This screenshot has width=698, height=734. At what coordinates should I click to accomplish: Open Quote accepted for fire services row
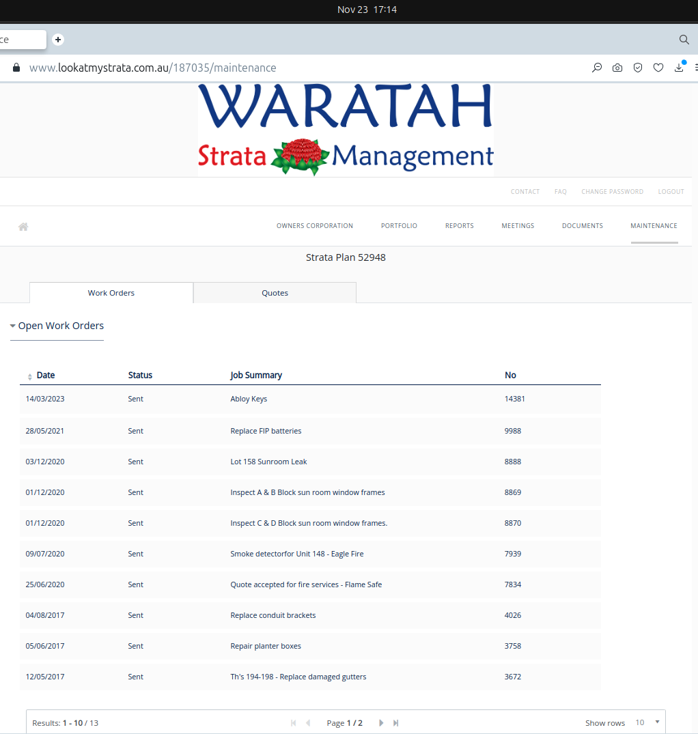point(310,584)
